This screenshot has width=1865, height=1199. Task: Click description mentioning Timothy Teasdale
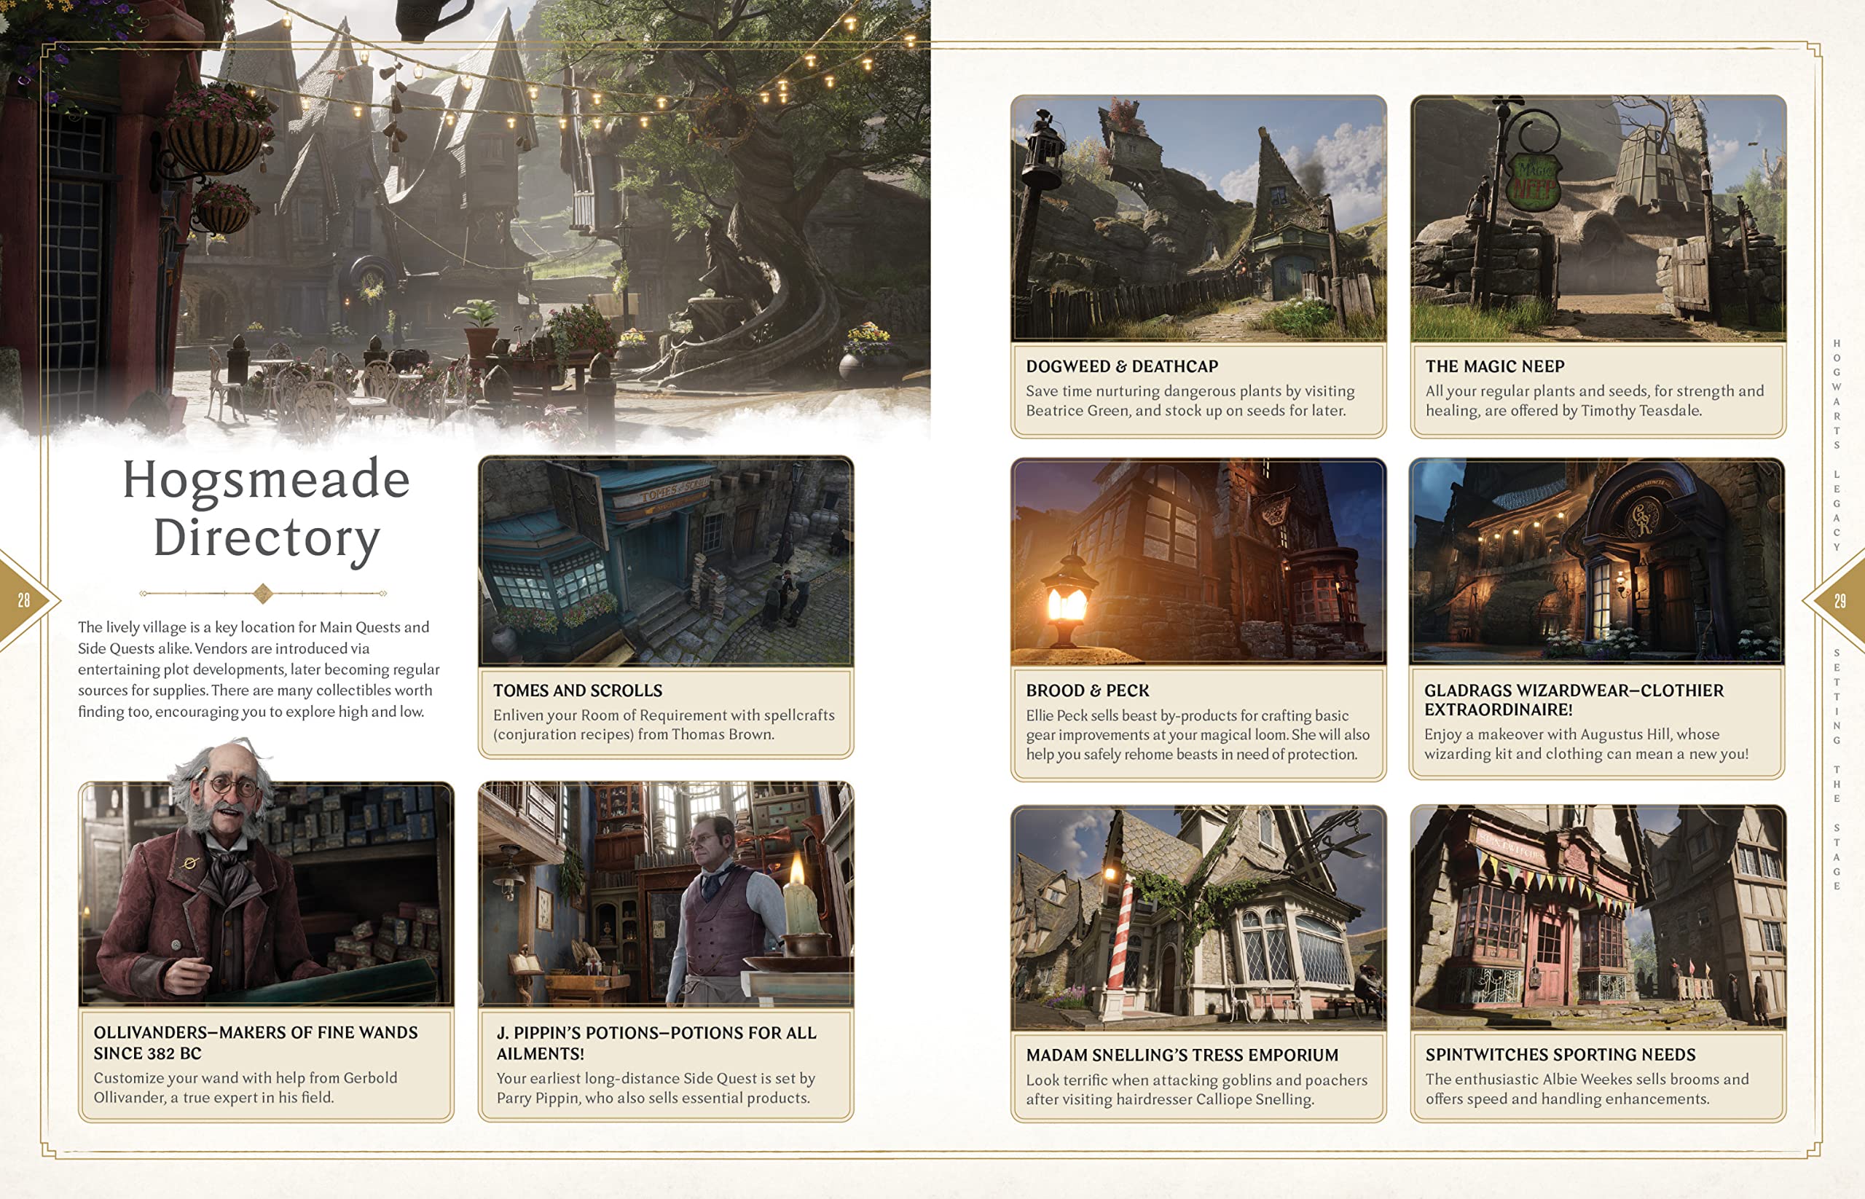pos(1595,400)
